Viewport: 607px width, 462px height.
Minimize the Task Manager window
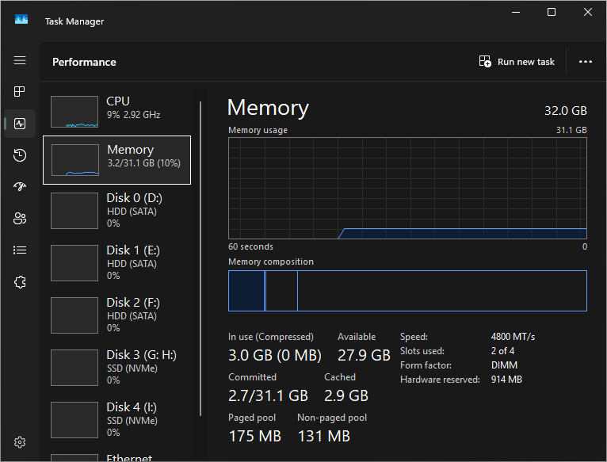click(x=516, y=13)
